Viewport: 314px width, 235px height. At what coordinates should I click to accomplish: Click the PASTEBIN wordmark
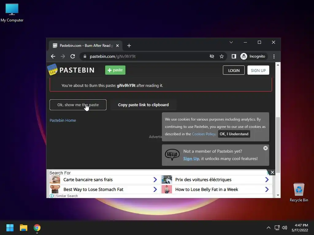click(x=77, y=70)
